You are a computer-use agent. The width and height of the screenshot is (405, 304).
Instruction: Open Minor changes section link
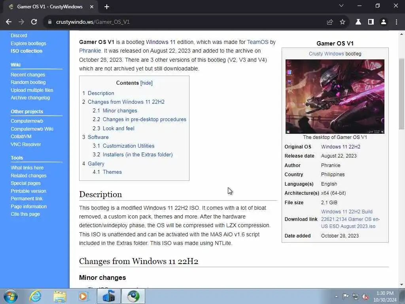point(120,111)
